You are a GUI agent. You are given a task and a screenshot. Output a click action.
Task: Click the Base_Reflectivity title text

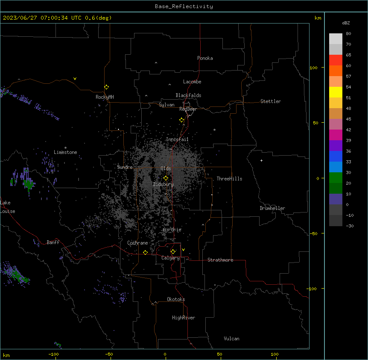184,6
